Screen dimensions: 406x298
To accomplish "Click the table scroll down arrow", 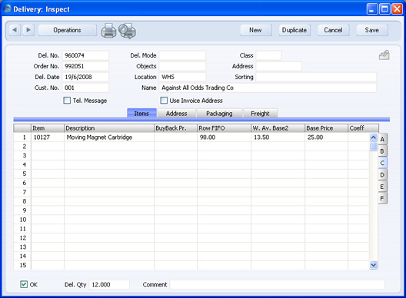I will [x=374, y=265].
